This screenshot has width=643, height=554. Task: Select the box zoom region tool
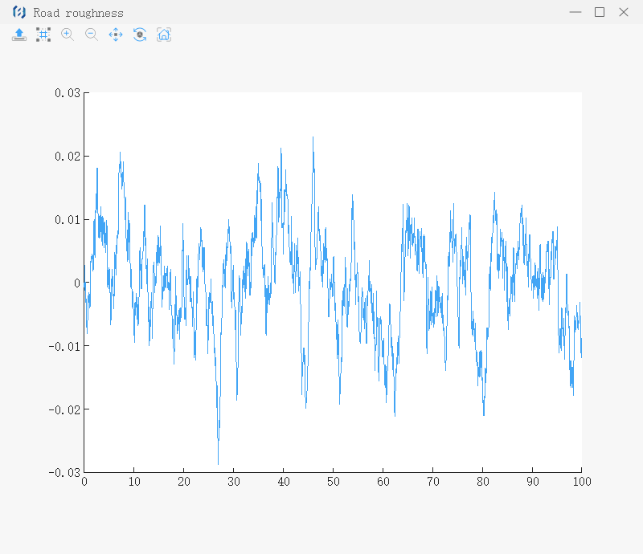(x=43, y=35)
